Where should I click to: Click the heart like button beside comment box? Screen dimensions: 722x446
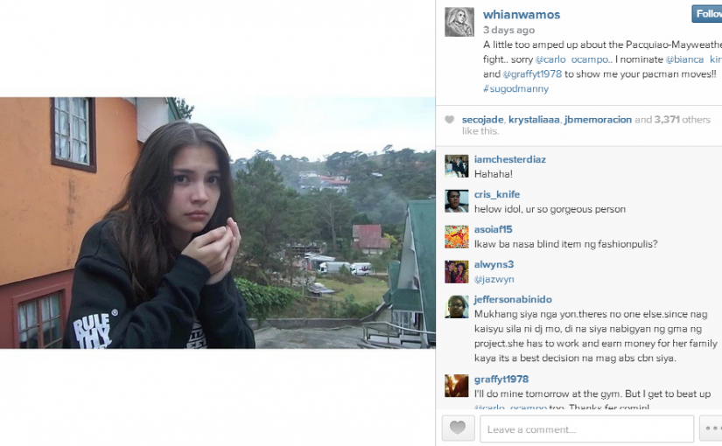tap(458, 428)
